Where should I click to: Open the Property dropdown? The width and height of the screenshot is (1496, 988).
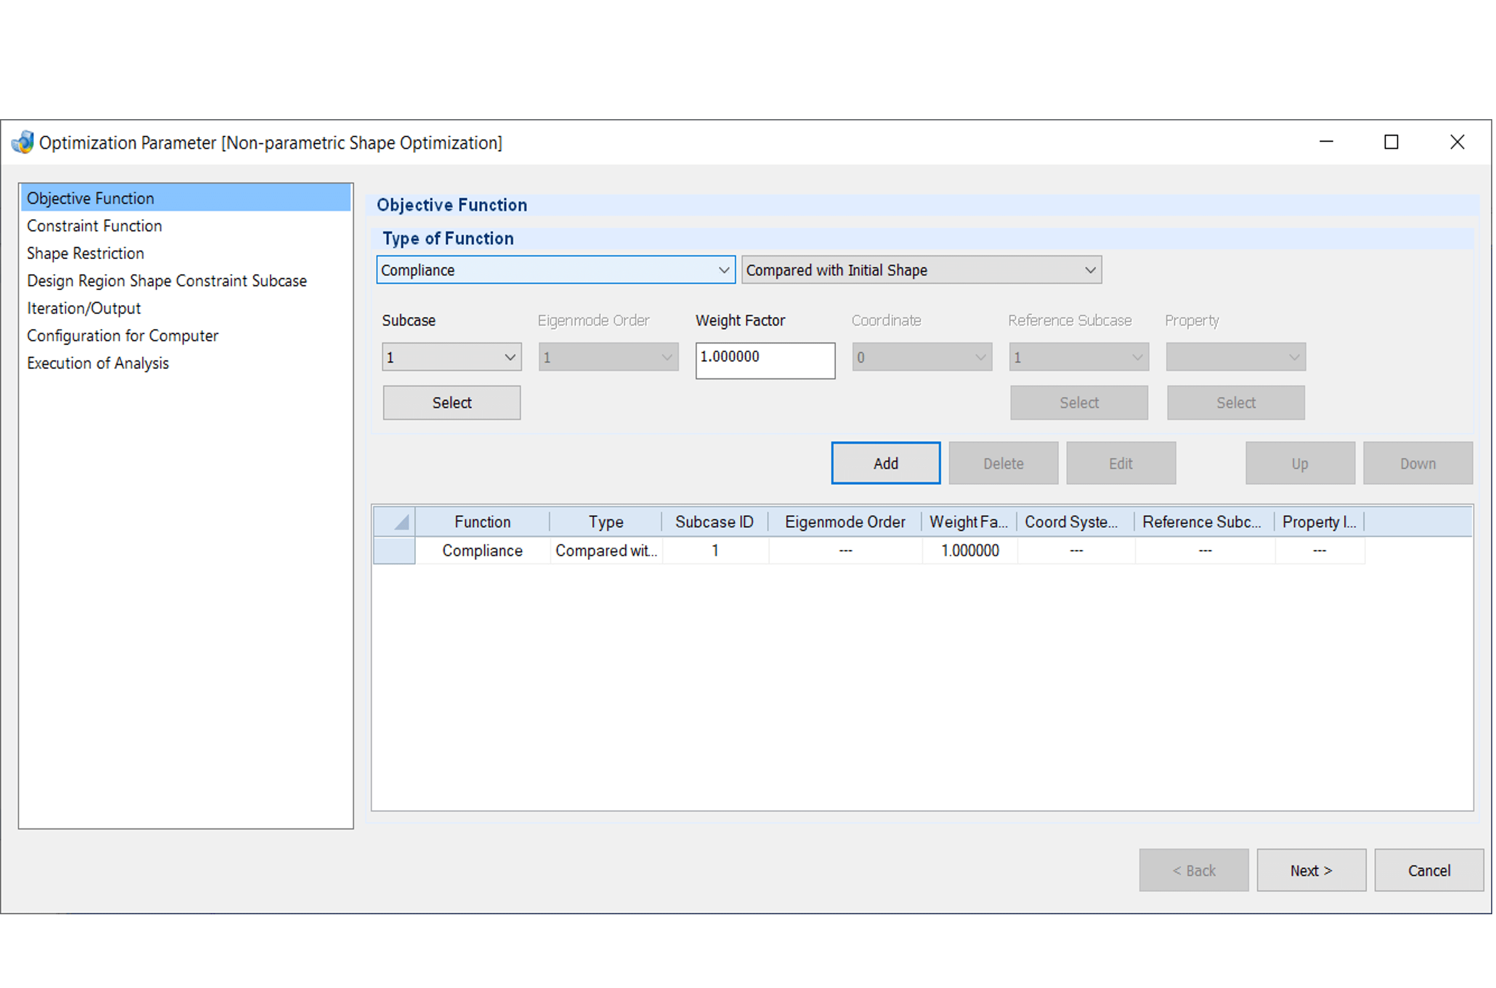click(1236, 357)
